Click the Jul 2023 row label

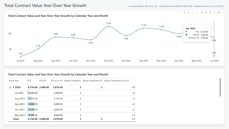[19, 93]
